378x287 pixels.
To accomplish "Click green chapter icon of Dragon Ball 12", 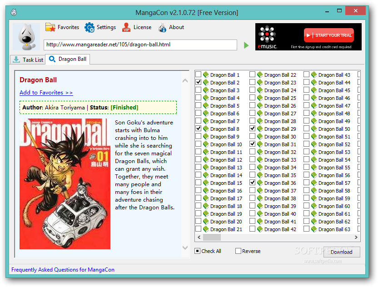I will [x=206, y=159].
